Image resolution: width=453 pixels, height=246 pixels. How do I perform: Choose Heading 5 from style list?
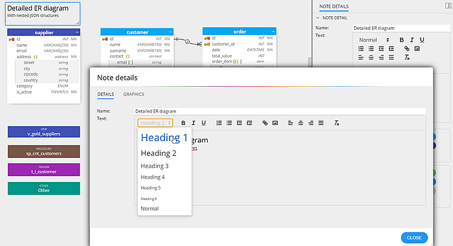coord(151,188)
